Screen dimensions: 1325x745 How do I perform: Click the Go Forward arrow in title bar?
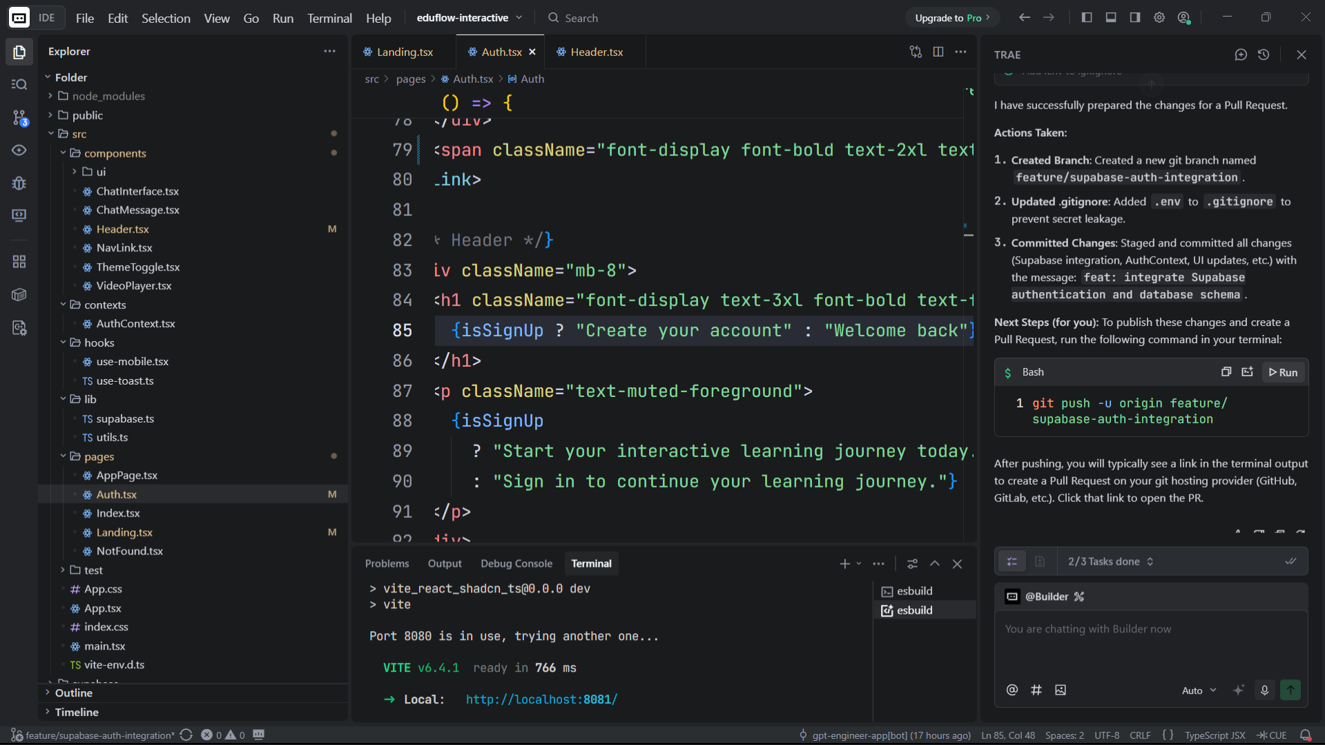coord(1049,18)
